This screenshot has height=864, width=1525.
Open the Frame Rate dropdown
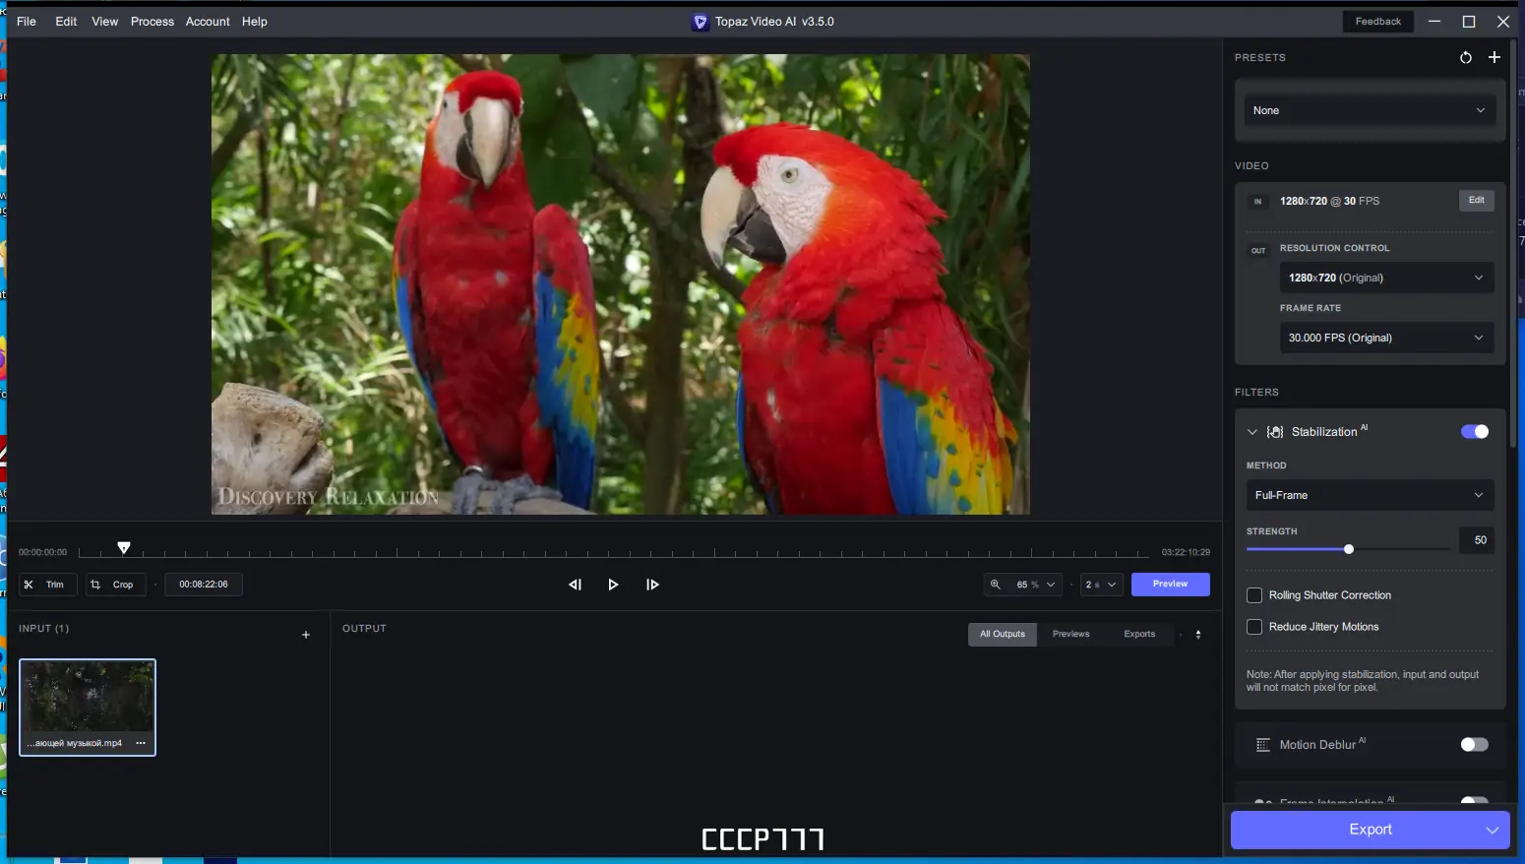click(1385, 338)
